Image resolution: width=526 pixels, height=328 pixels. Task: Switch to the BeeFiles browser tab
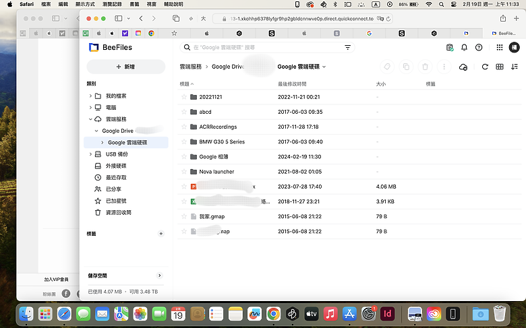point(504,33)
